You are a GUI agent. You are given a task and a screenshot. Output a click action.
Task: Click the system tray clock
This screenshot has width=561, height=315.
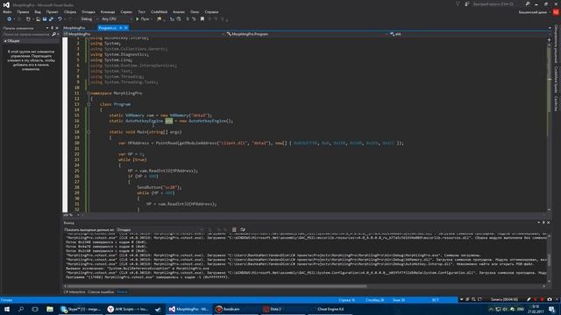click(x=536, y=309)
